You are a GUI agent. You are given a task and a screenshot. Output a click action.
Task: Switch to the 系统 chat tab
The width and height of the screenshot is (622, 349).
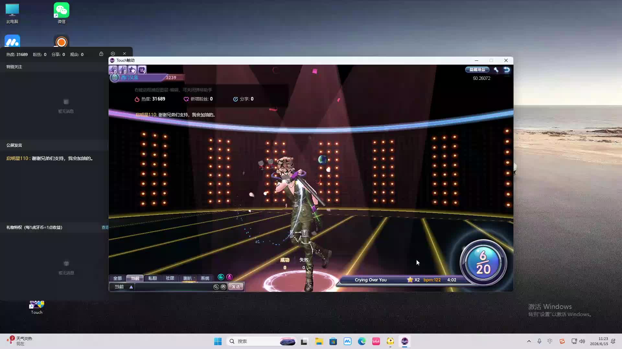coord(205,278)
